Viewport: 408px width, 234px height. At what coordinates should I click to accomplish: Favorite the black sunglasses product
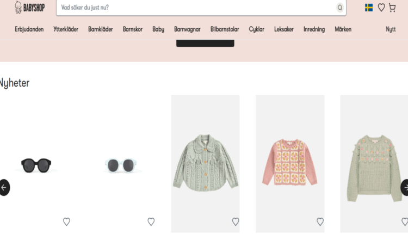[x=66, y=221]
